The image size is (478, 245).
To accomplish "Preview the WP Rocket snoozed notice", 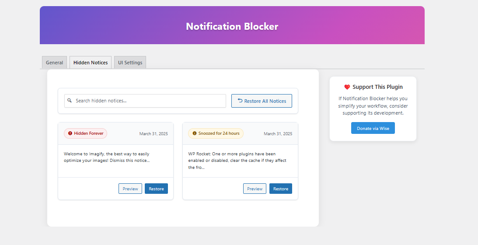I will [x=255, y=189].
